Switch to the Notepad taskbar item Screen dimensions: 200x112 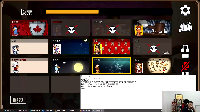click(x=98, y=110)
